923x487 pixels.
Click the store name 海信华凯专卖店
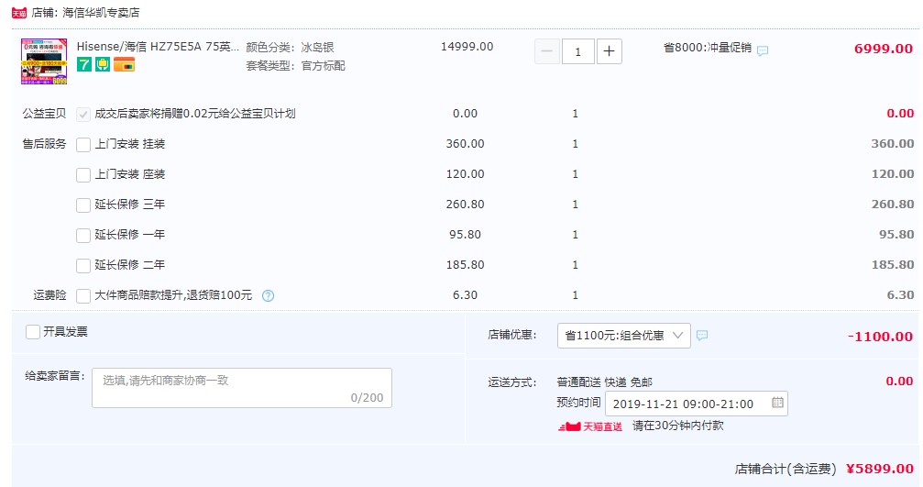tap(101, 12)
